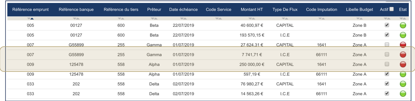Screen dimensions: 415x101
Task: Click sort arrows under Type De Flux
Action: 285,18
